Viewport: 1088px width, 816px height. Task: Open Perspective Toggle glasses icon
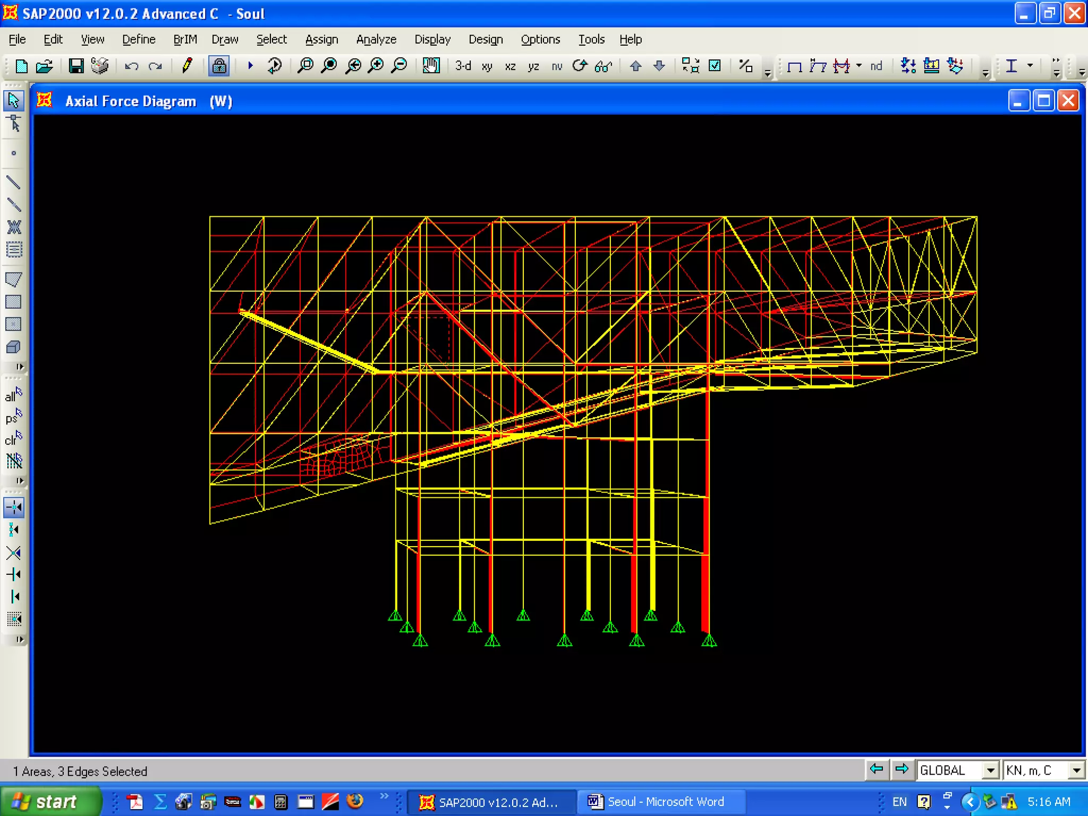pyautogui.click(x=603, y=66)
